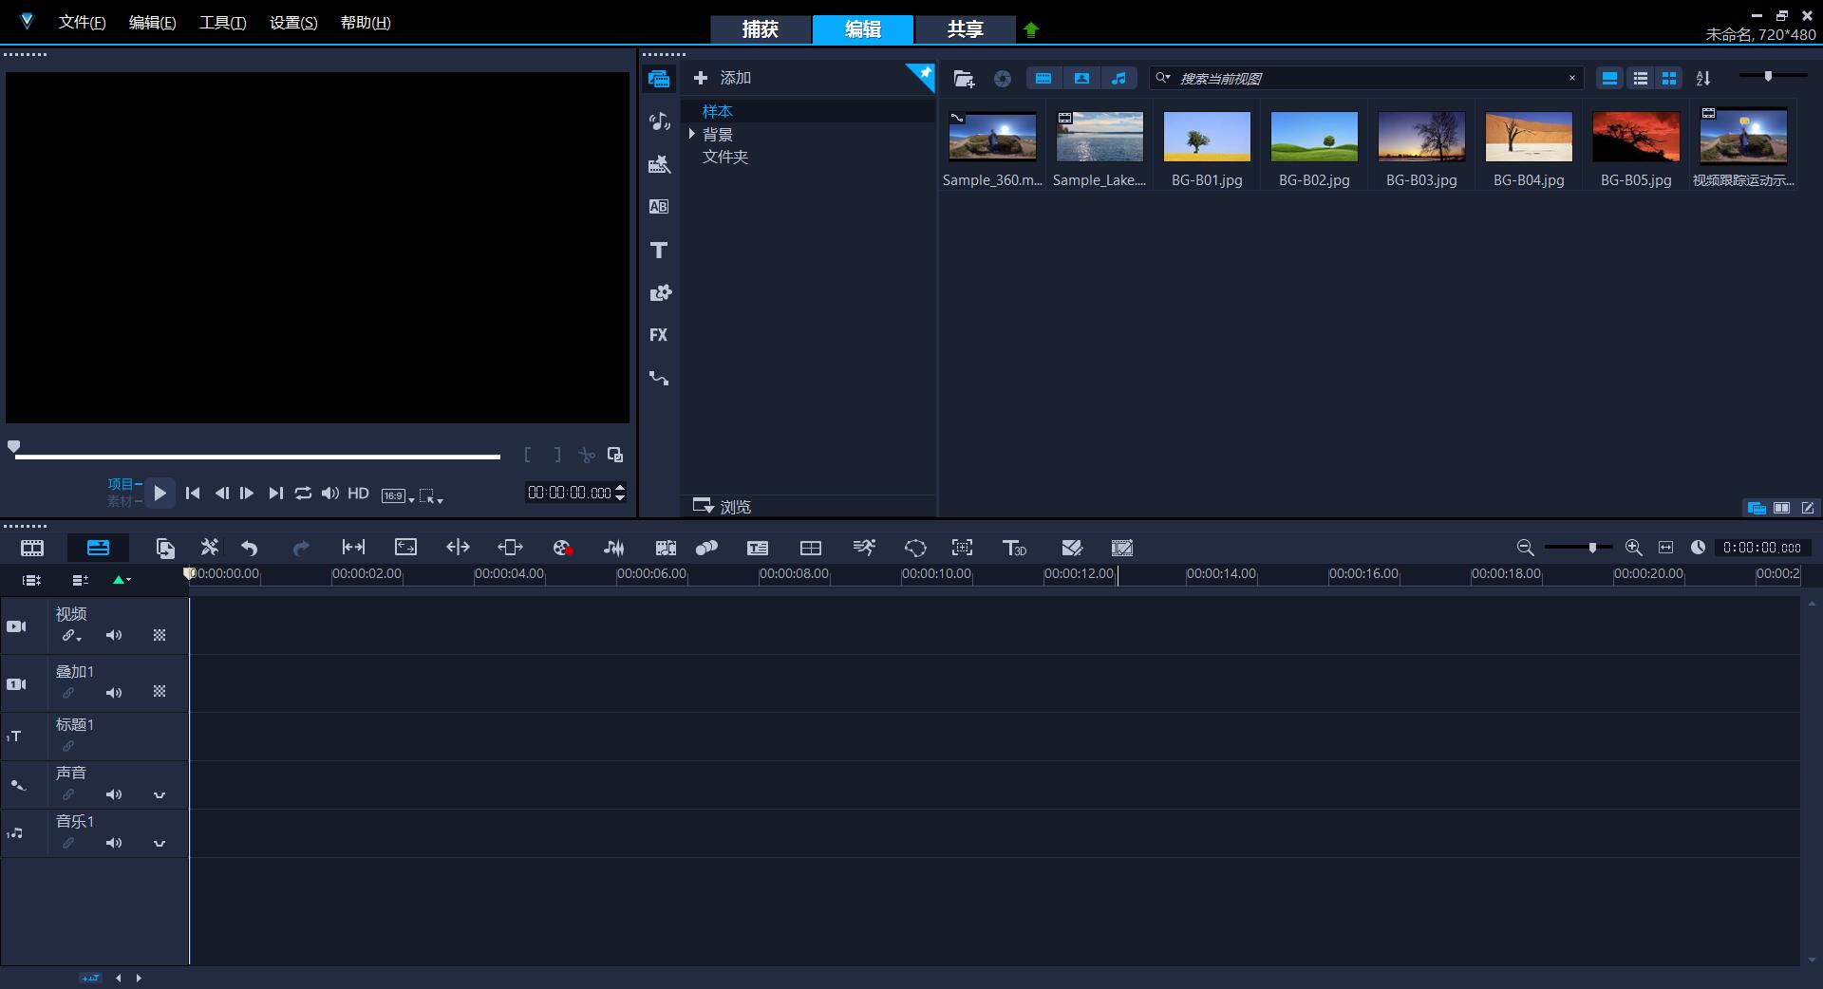1823x989 pixels.
Task: Open the Title (T) library
Action: [659, 250]
